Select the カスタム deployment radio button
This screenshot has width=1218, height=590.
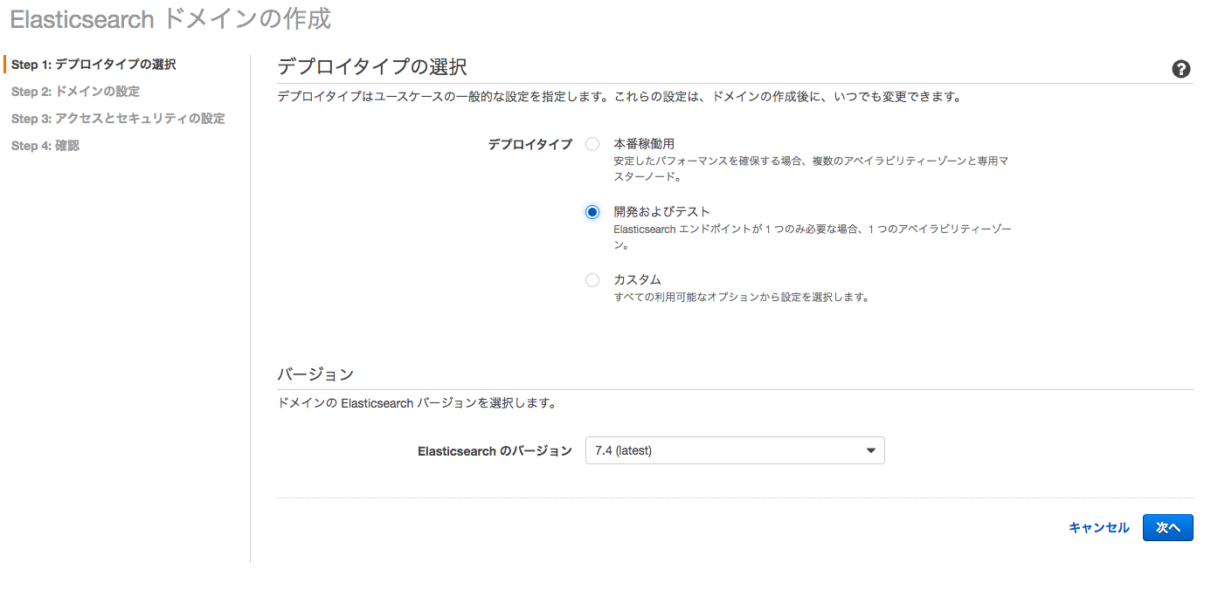tap(592, 280)
